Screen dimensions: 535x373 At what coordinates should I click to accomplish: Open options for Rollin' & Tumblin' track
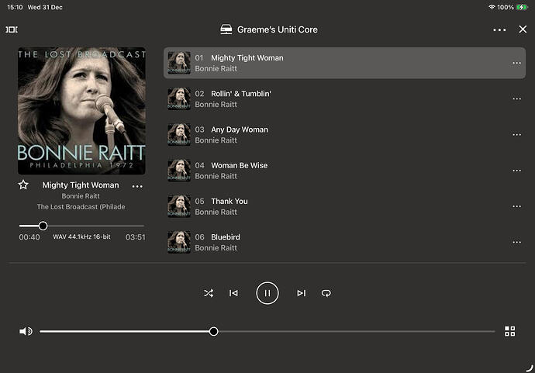coord(516,99)
